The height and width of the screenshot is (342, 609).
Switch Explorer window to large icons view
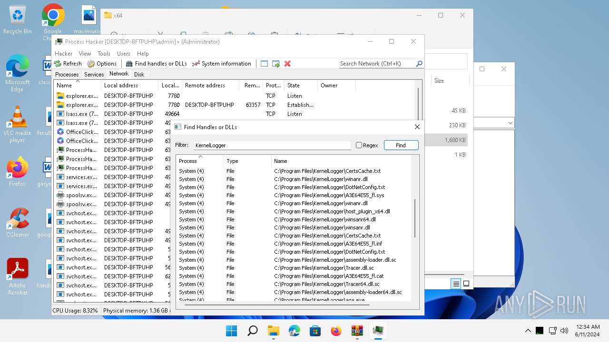466,284
